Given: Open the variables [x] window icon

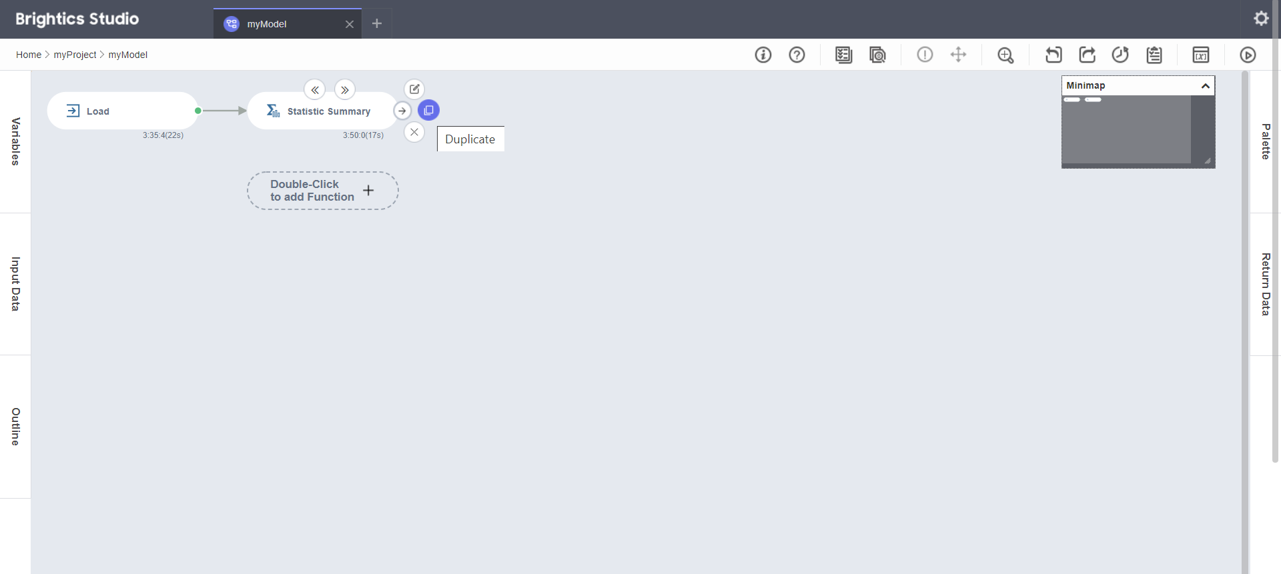Looking at the screenshot, I should [1201, 55].
